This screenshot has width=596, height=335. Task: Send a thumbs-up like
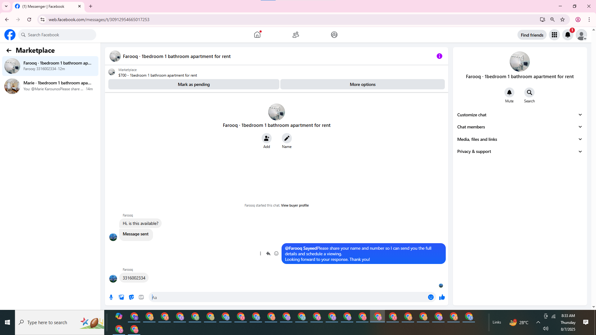442,297
